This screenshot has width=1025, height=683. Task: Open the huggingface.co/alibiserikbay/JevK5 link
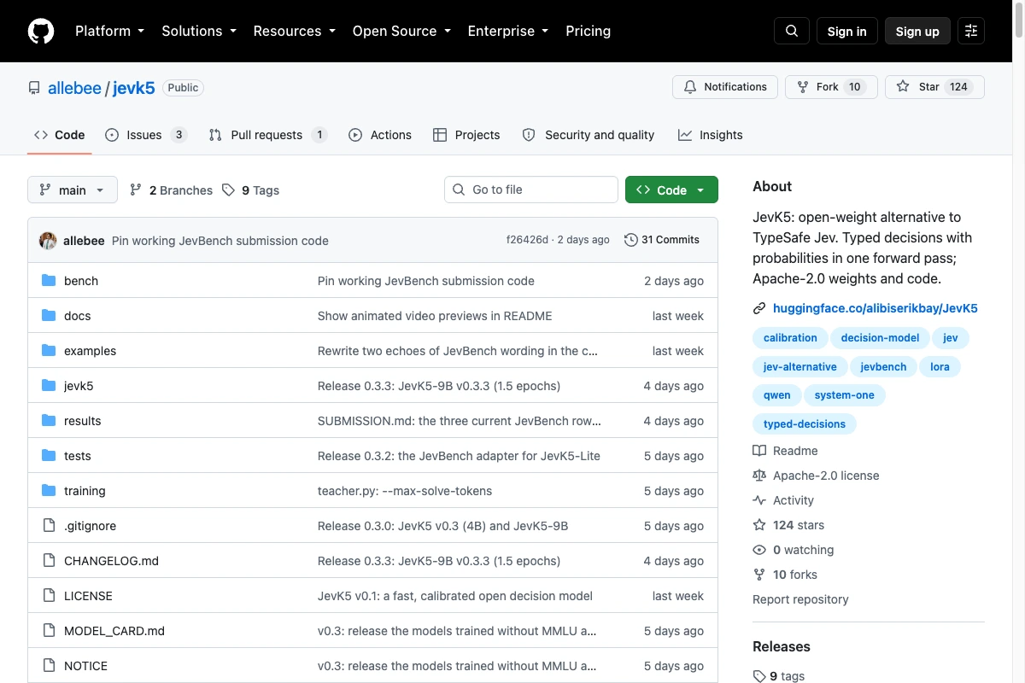click(875, 308)
